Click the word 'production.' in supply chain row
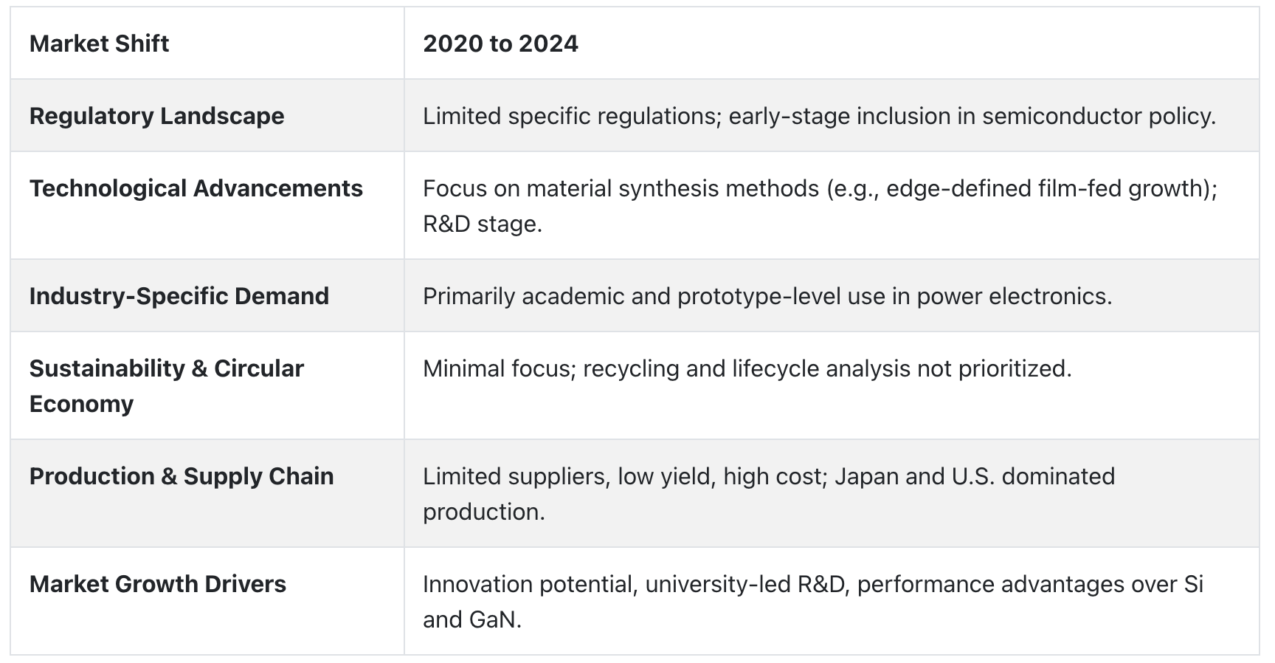This screenshot has height=663, width=1275. 484,512
